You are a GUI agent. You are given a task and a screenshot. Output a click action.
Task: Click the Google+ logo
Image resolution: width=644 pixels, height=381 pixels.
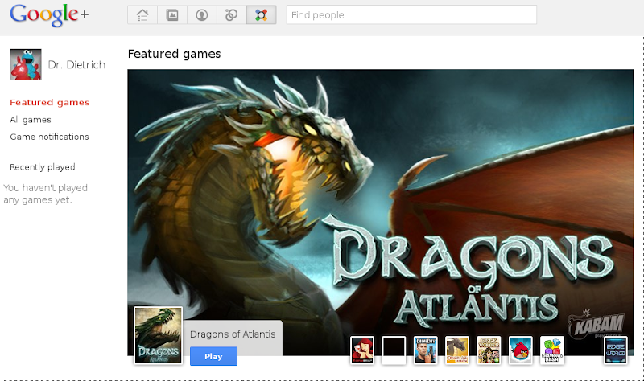[49, 15]
